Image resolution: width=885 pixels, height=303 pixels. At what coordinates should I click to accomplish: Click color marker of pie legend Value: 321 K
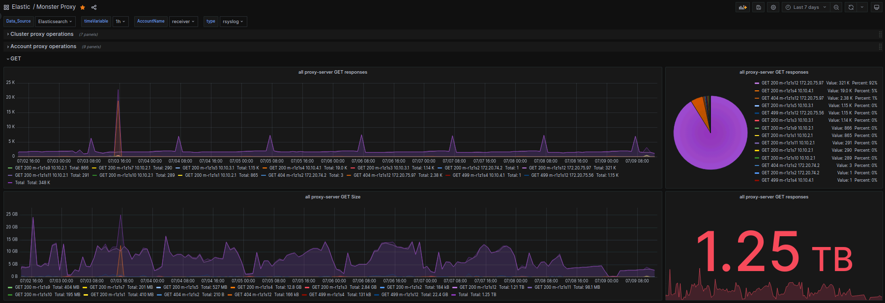pyautogui.click(x=757, y=83)
